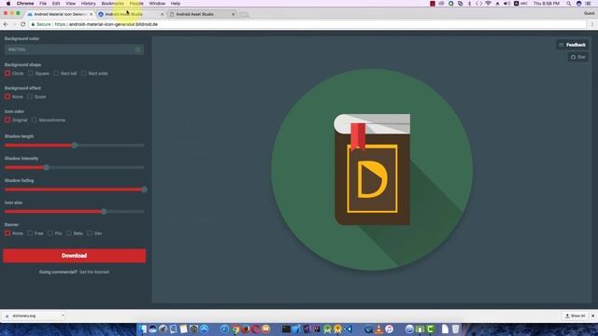Click the Shadow length slider handle
This screenshot has height=336, width=598.
coord(75,146)
